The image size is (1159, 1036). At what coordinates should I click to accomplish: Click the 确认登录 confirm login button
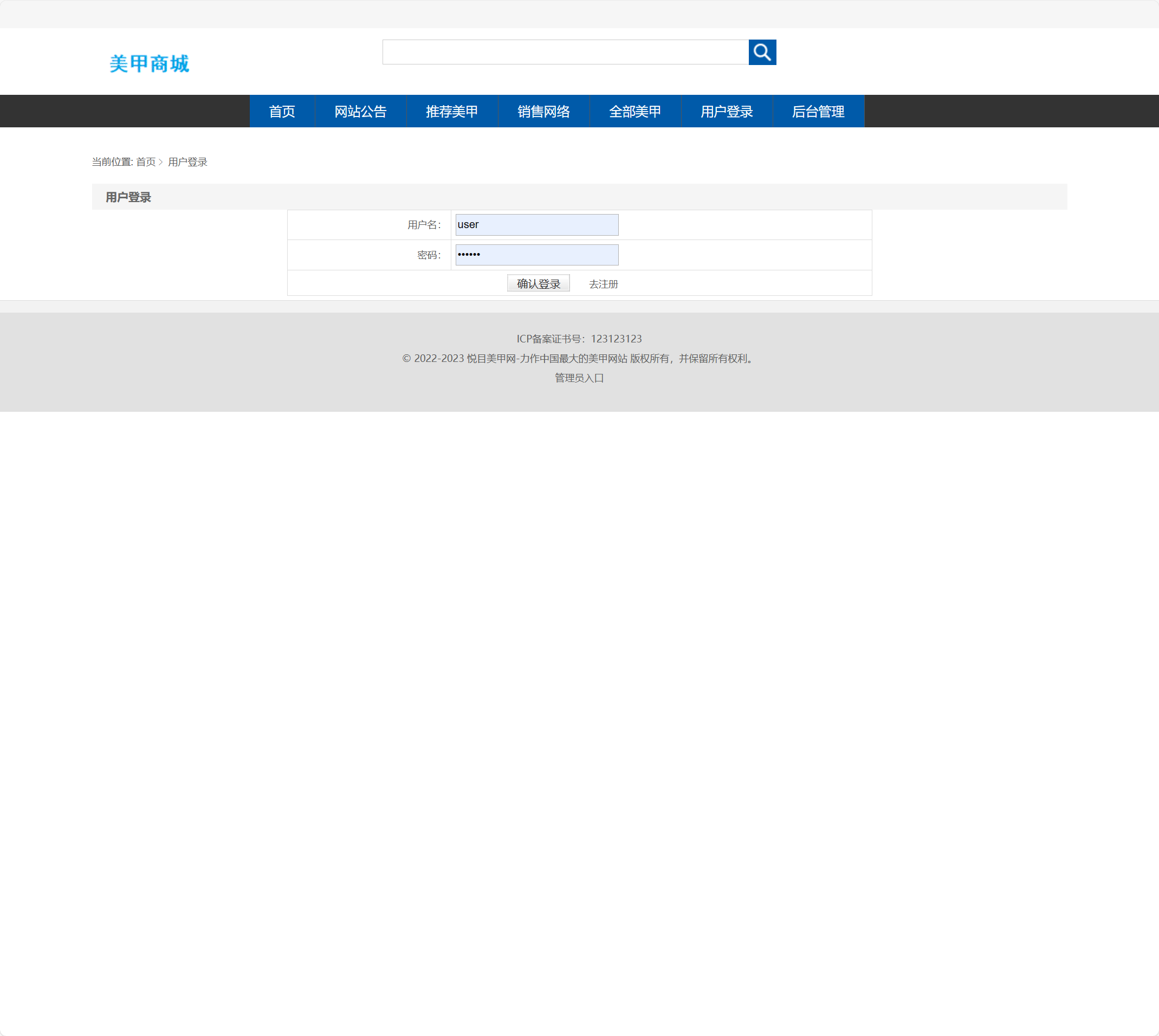538,283
